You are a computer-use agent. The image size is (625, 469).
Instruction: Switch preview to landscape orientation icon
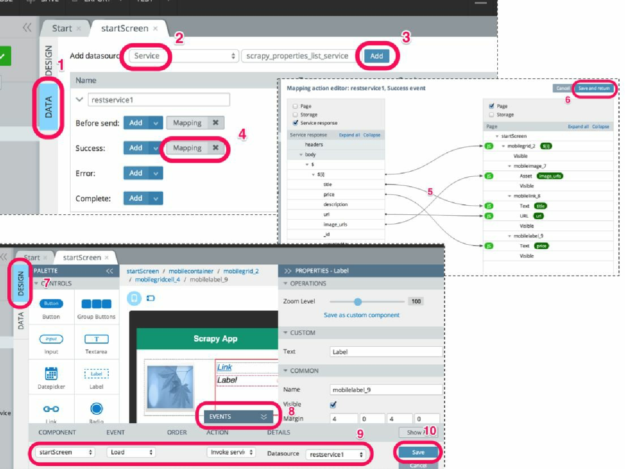tap(151, 298)
